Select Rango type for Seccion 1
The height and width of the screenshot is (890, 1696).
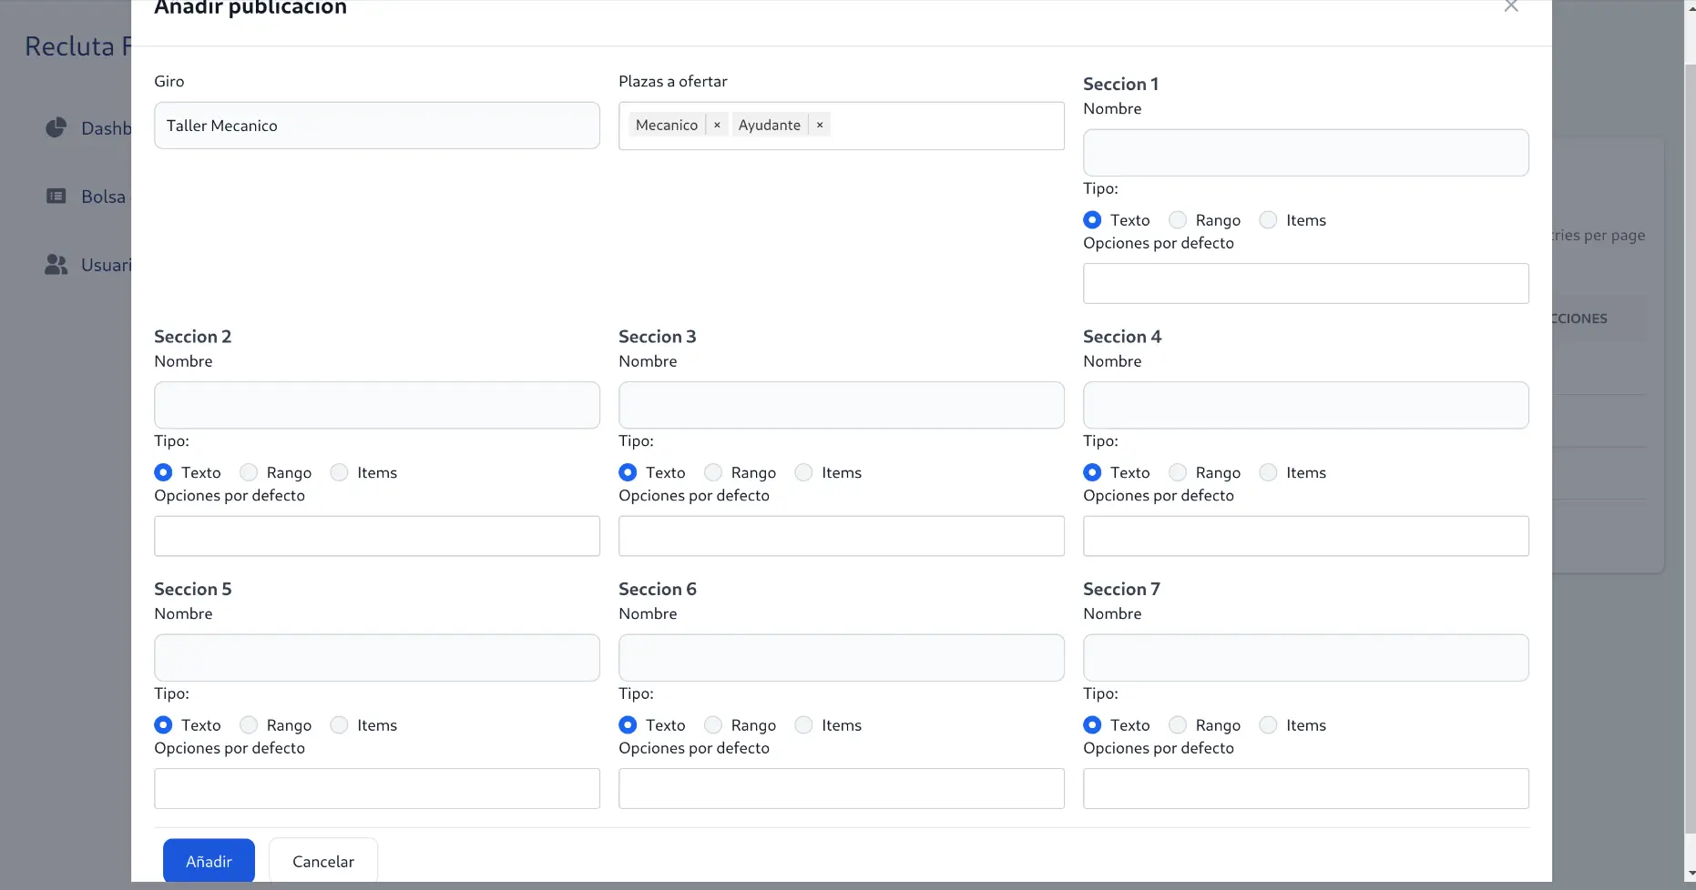coord(1178,220)
